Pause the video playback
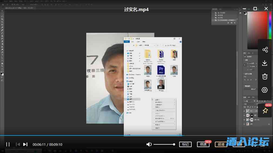 click(8, 144)
